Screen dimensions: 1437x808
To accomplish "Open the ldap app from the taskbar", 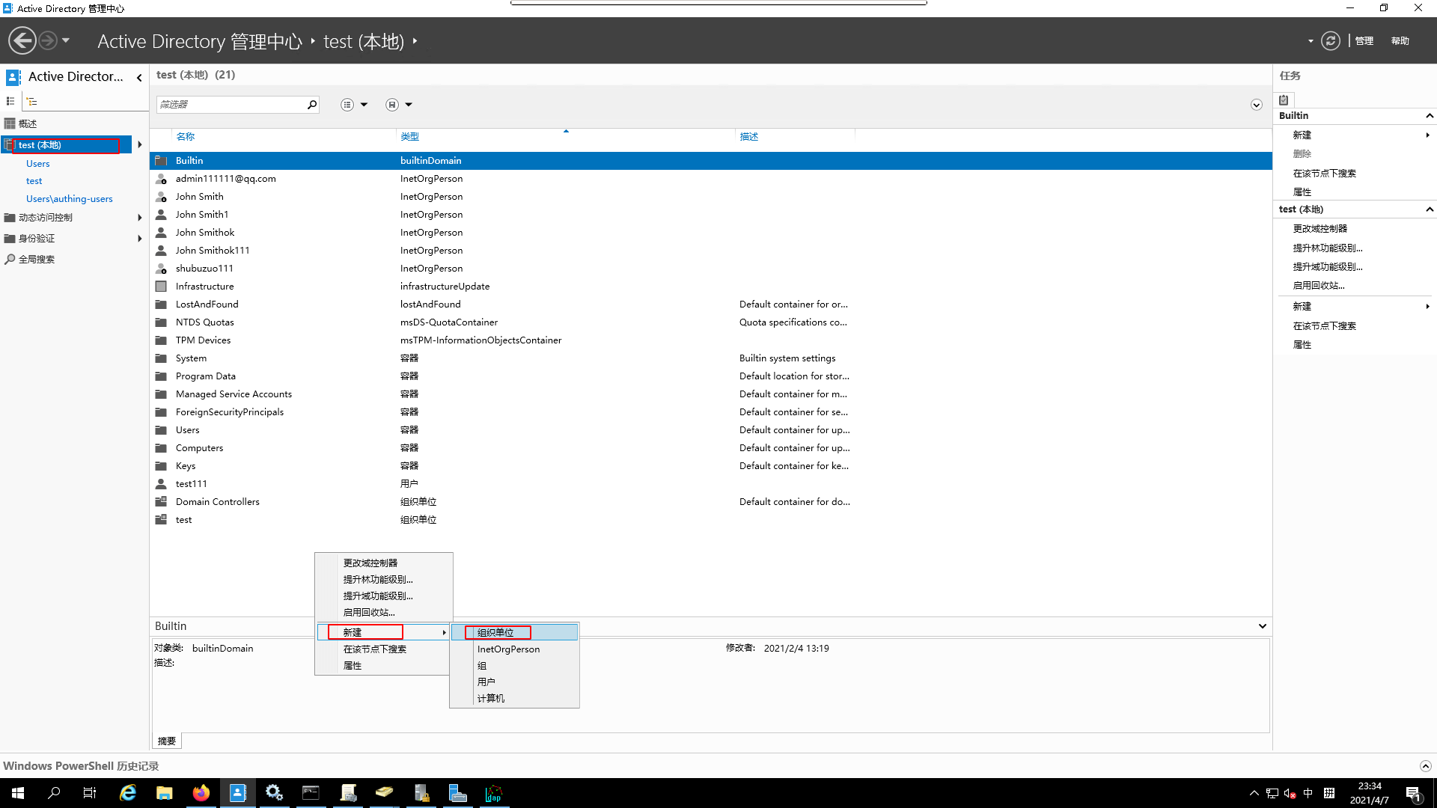I will (x=494, y=792).
